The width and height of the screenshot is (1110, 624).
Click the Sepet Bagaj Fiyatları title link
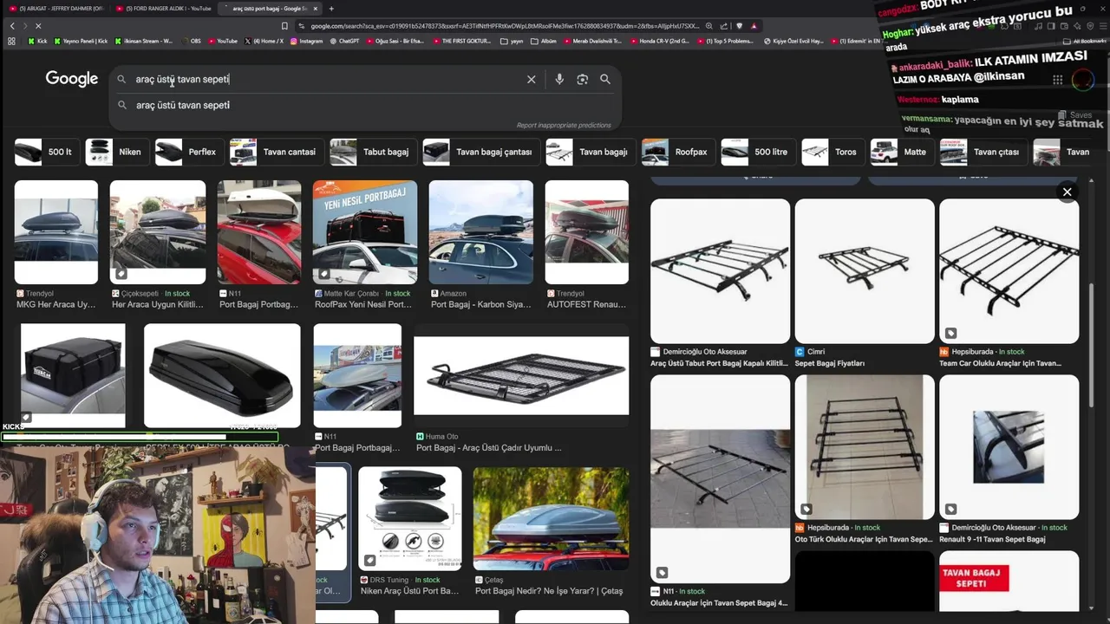[x=830, y=363]
